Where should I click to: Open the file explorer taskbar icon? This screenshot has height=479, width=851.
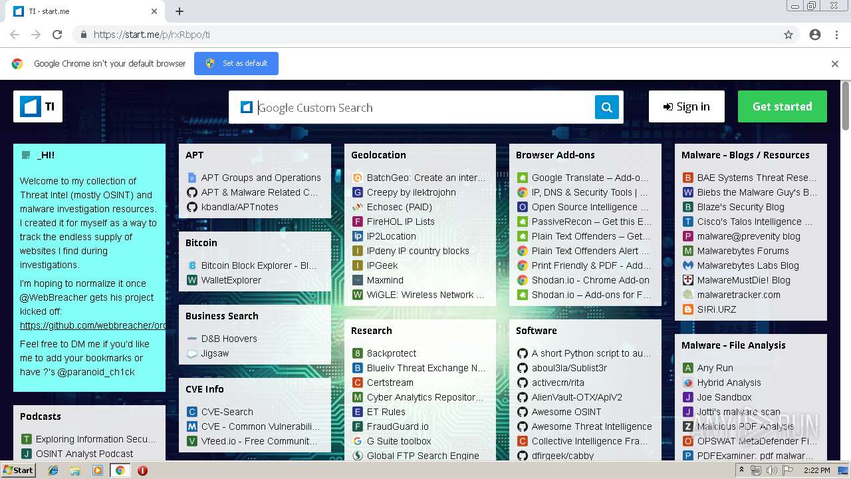pos(75,470)
